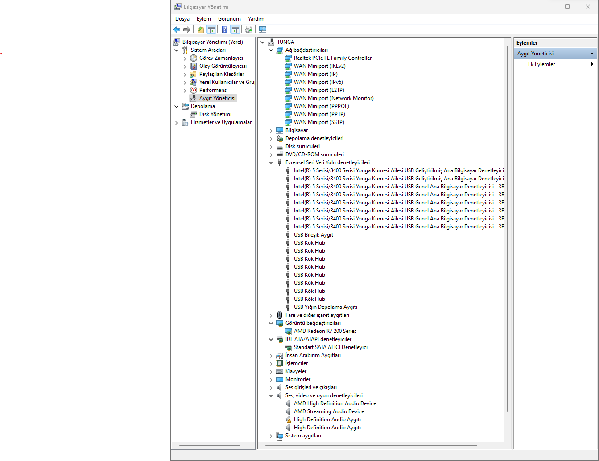Collapse the Sistem Araçları node
The height and width of the screenshot is (461, 599).
click(x=177, y=50)
